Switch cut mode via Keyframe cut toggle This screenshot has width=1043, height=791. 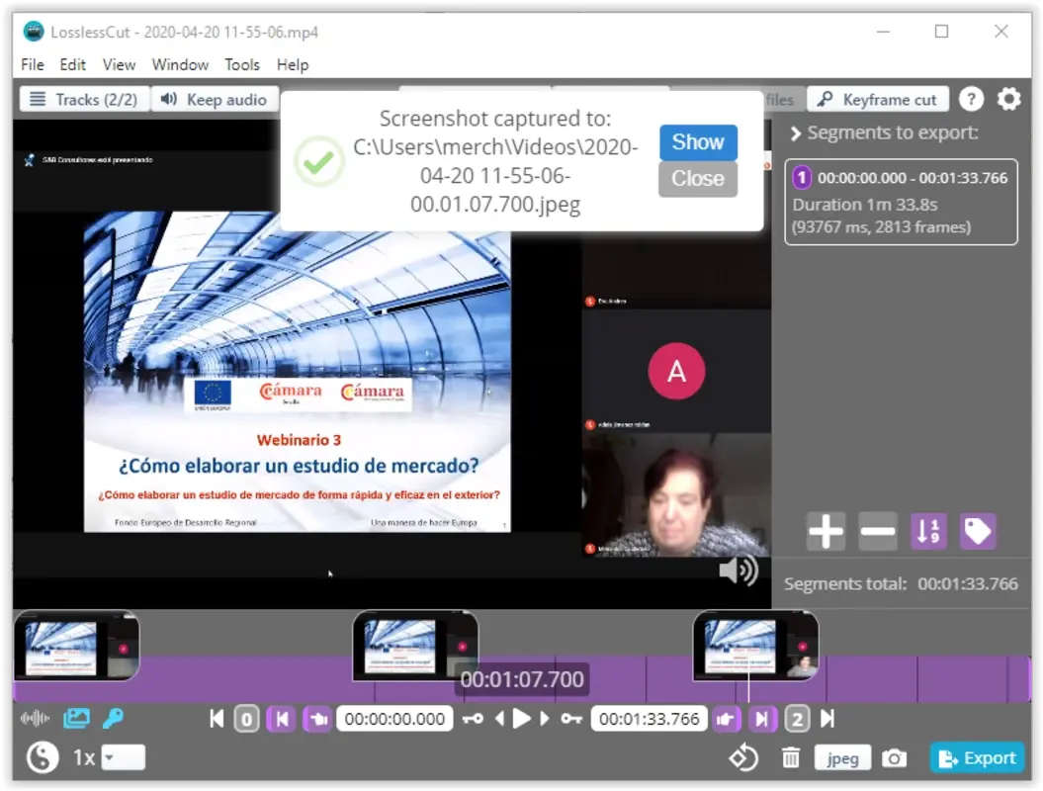click(x=878, y=98)
